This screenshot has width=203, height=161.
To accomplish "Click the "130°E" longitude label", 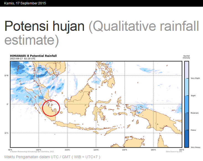I will coord(124,150).
